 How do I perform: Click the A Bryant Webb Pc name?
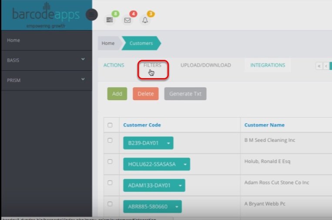(x=265, y=204)
